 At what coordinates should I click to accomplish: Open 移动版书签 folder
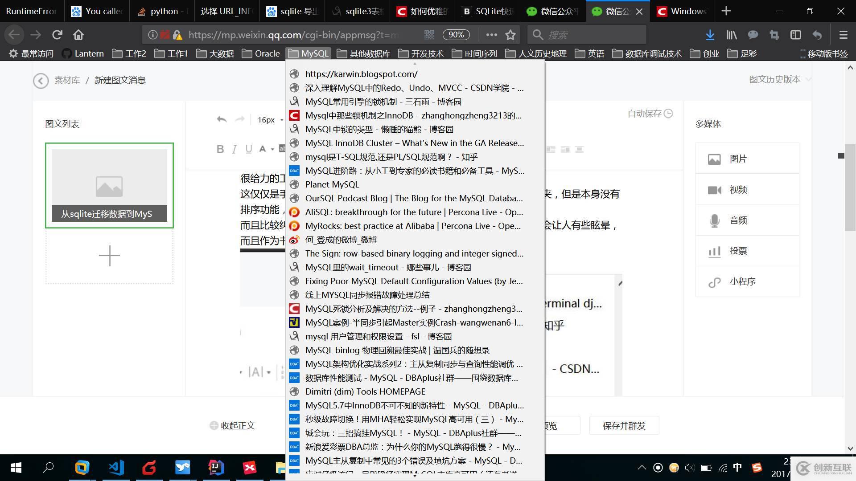point(823,53)
